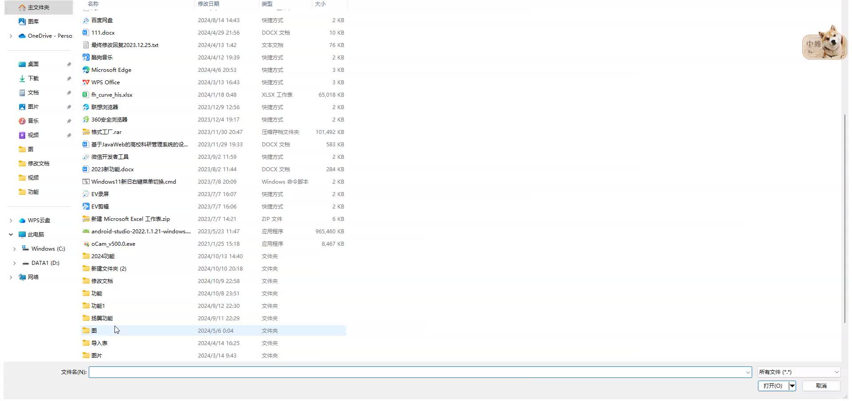
Task: Expand the 网络 tree node
Action: 11,277
